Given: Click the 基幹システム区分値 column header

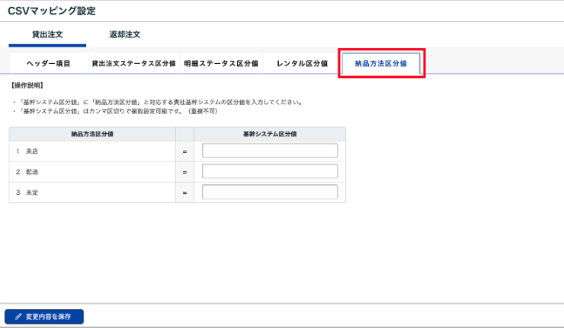Looking at the screenshot, I should (270, 133).
